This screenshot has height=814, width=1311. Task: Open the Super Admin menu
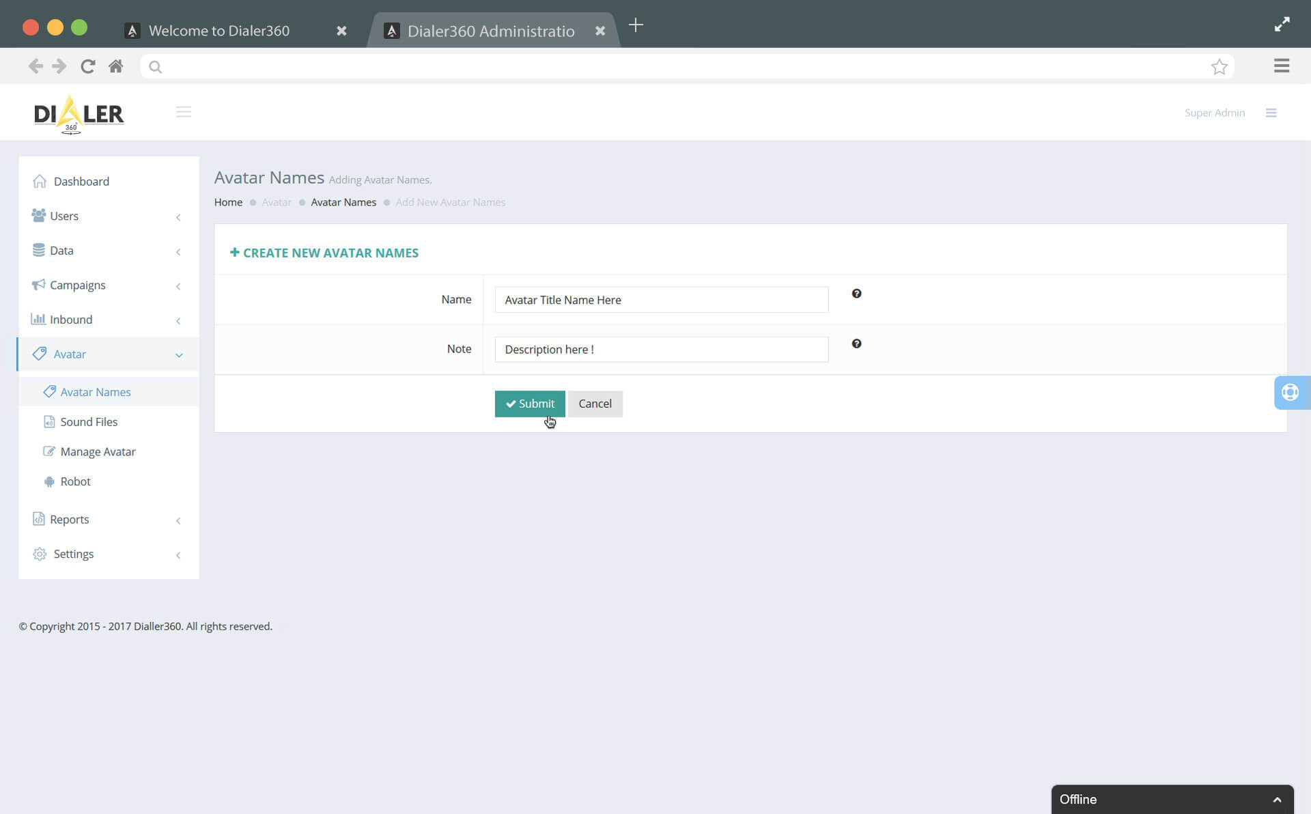pyautogui.click(x=1215, y=112)
